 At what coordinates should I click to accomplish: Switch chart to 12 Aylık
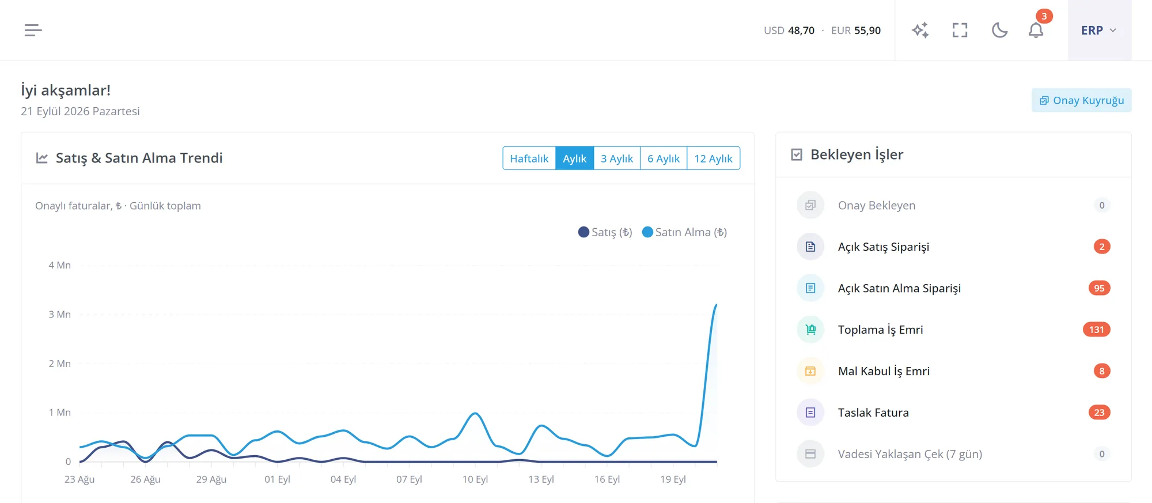714,158
